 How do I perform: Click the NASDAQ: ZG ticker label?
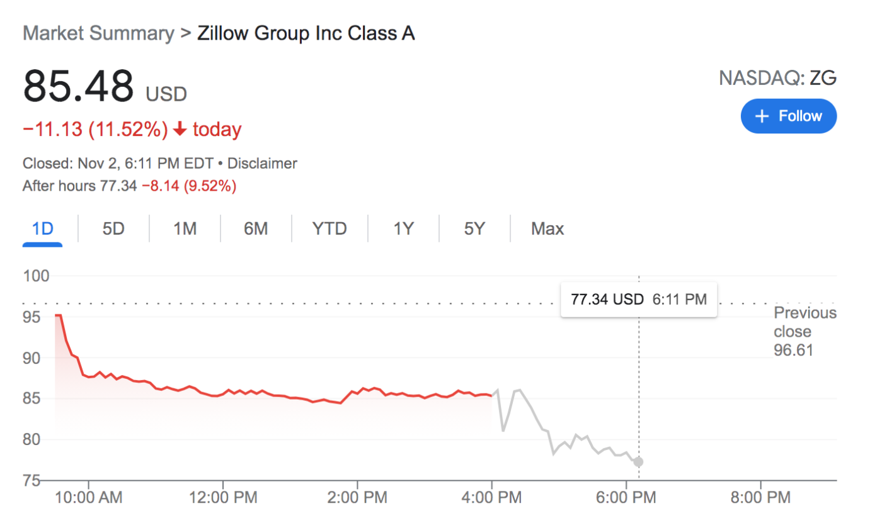pyautogui.click(x=777, y=78)
